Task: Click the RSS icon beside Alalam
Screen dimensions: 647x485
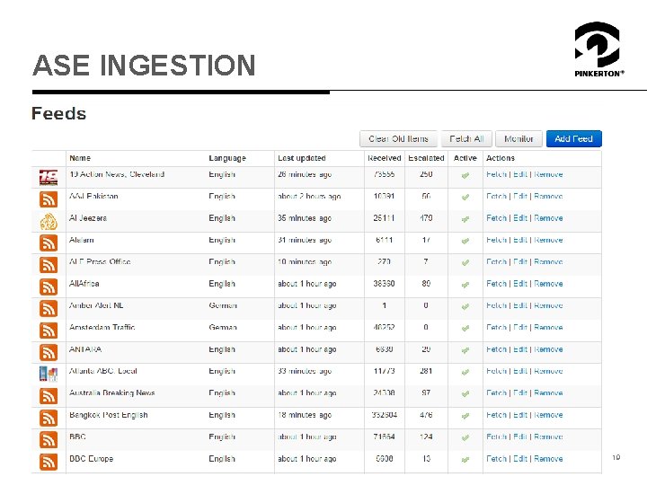Action: click(x=49, y=242)
